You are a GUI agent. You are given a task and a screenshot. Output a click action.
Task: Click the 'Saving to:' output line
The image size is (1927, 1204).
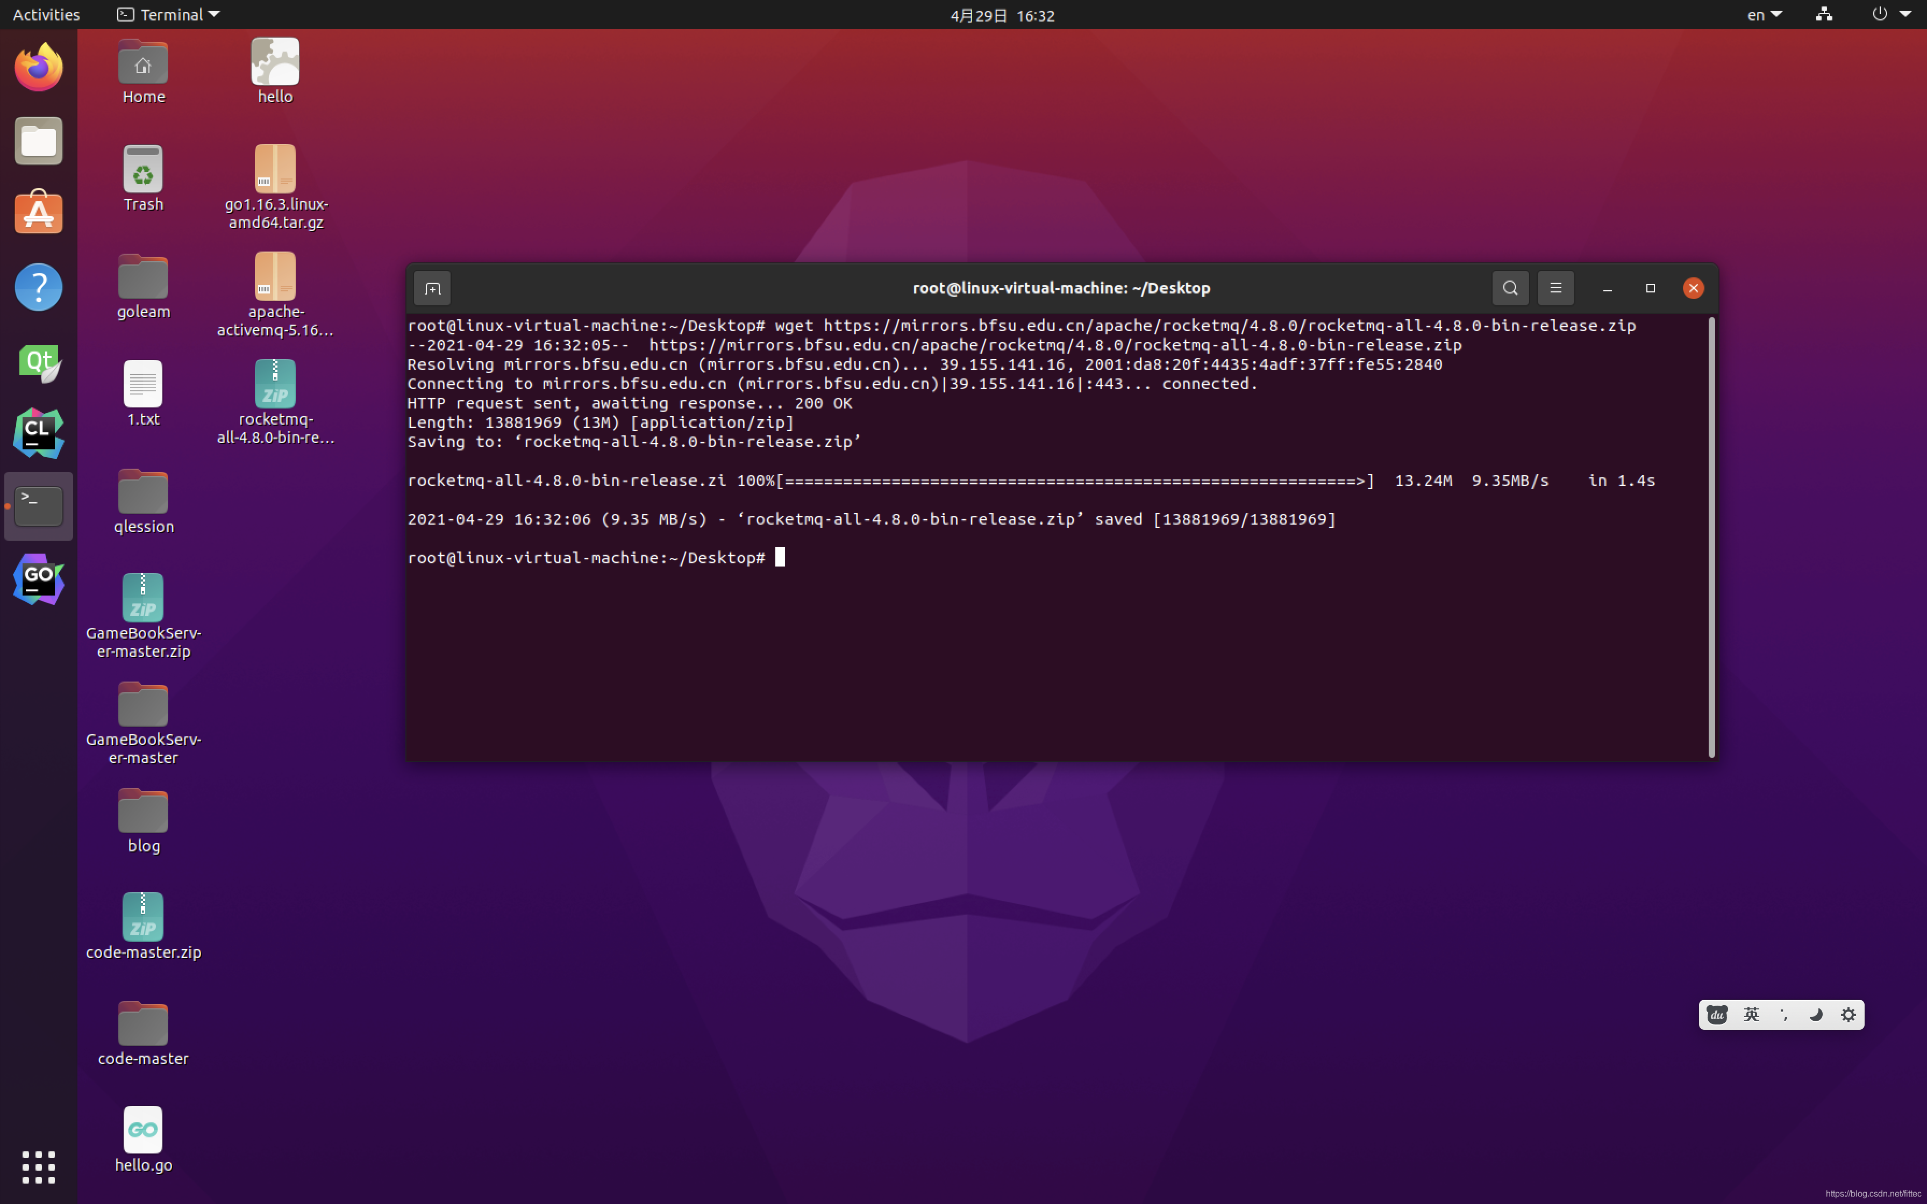pyautogui.click(x=634, y=442)
